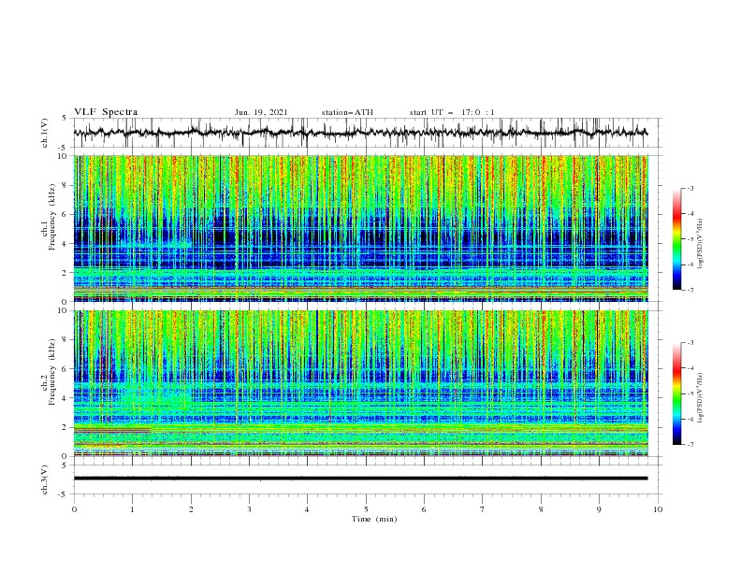Click the date 'Jun. 19, 2021'
The height and width of the screenshot is (572, 741).
261,112
